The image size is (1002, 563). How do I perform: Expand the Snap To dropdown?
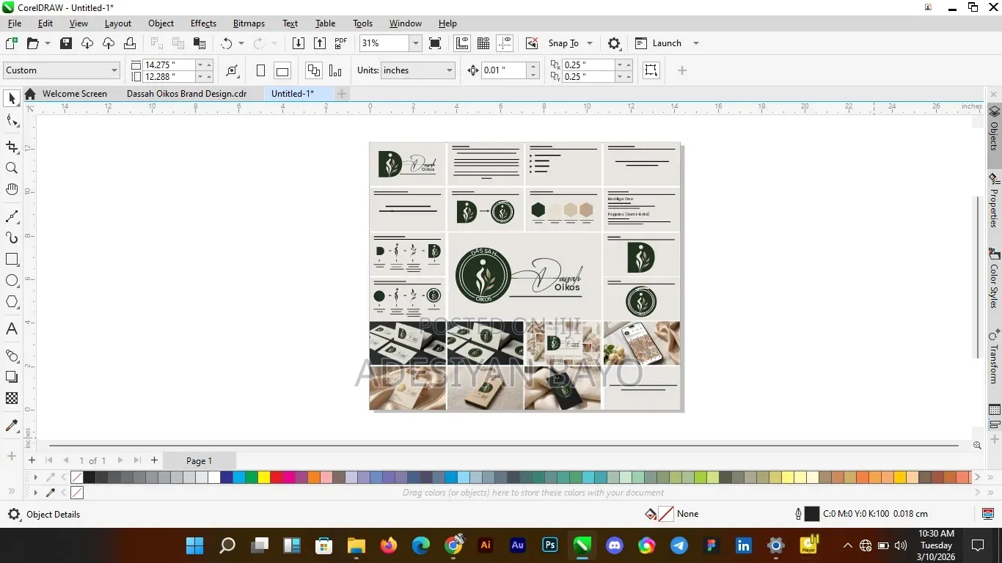590,43
